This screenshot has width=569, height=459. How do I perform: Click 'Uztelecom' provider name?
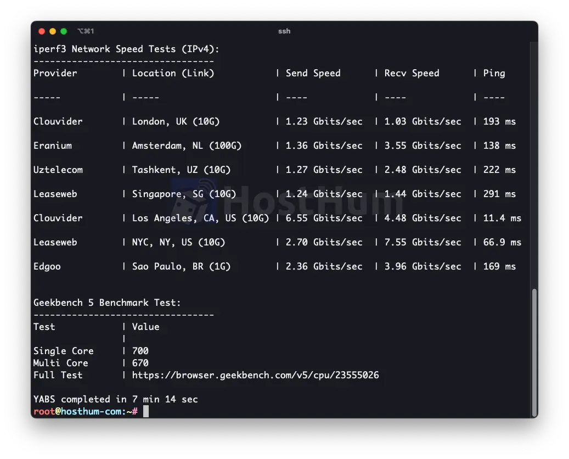pyautogui.click(x=58, y=170)
